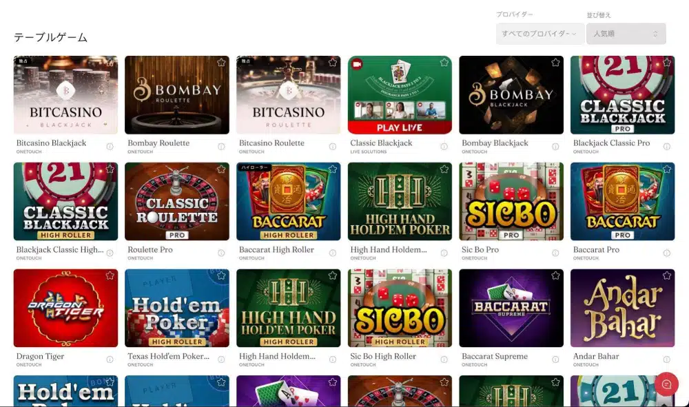
Task: Favorite Bitcasino Blackjack with its star
Action: [110, 63]
